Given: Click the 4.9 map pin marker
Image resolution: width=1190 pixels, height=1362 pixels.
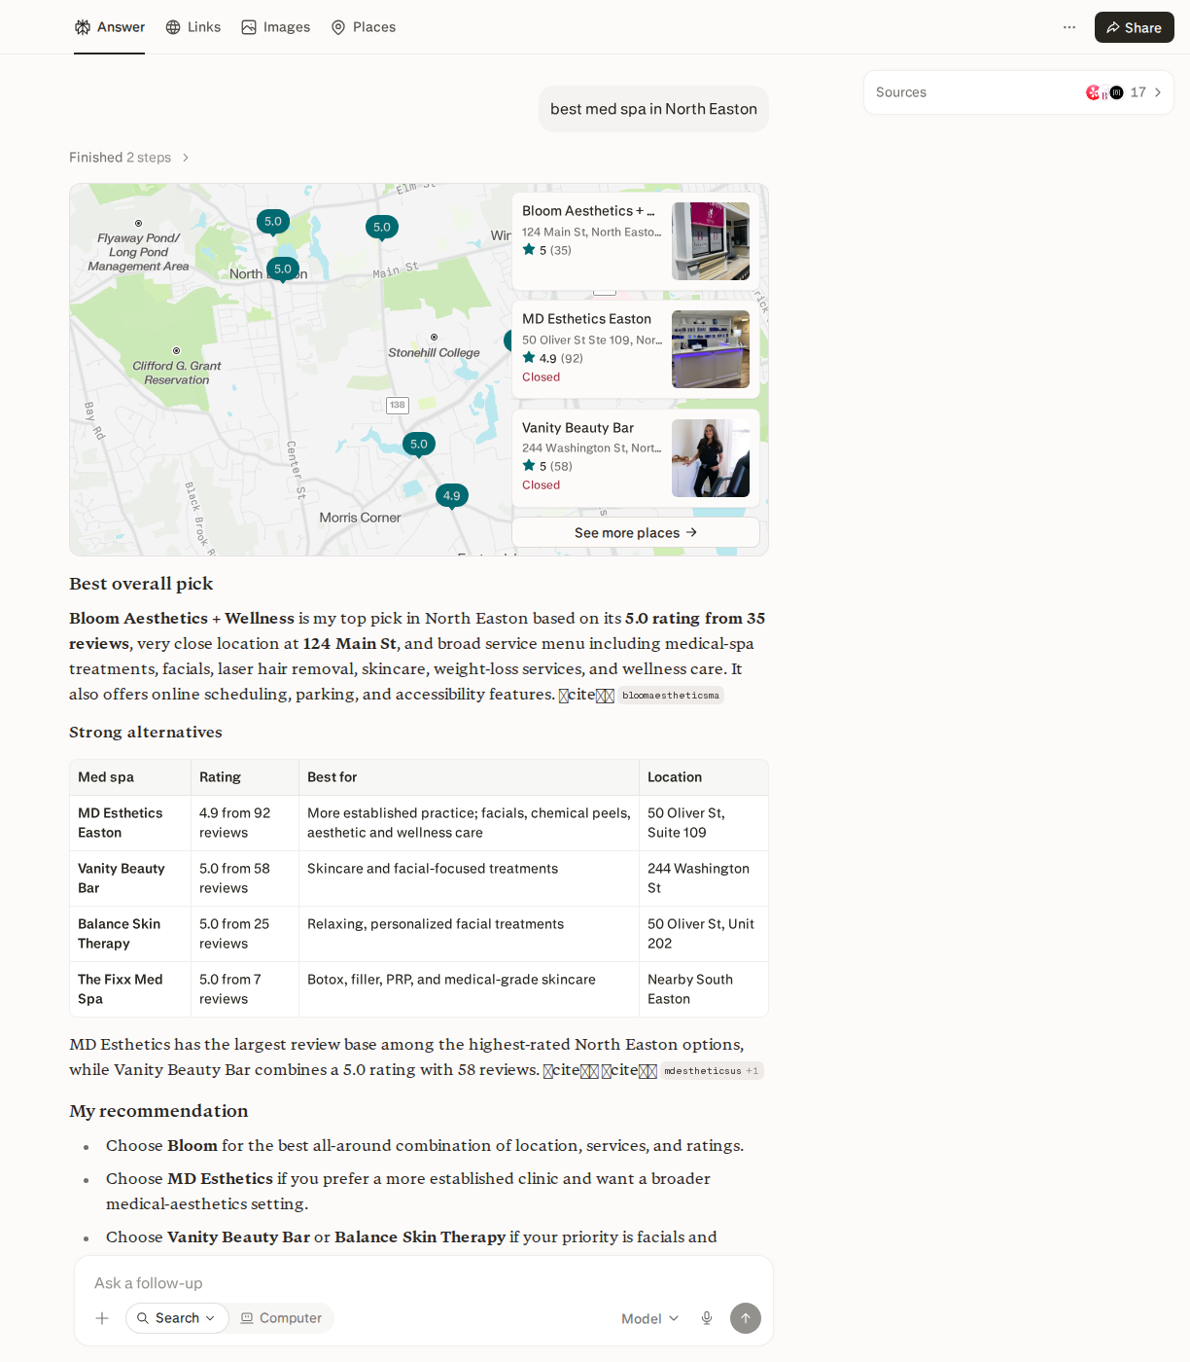Looking at the screenshot, I should pyautogui.click(x=452, y=496).
